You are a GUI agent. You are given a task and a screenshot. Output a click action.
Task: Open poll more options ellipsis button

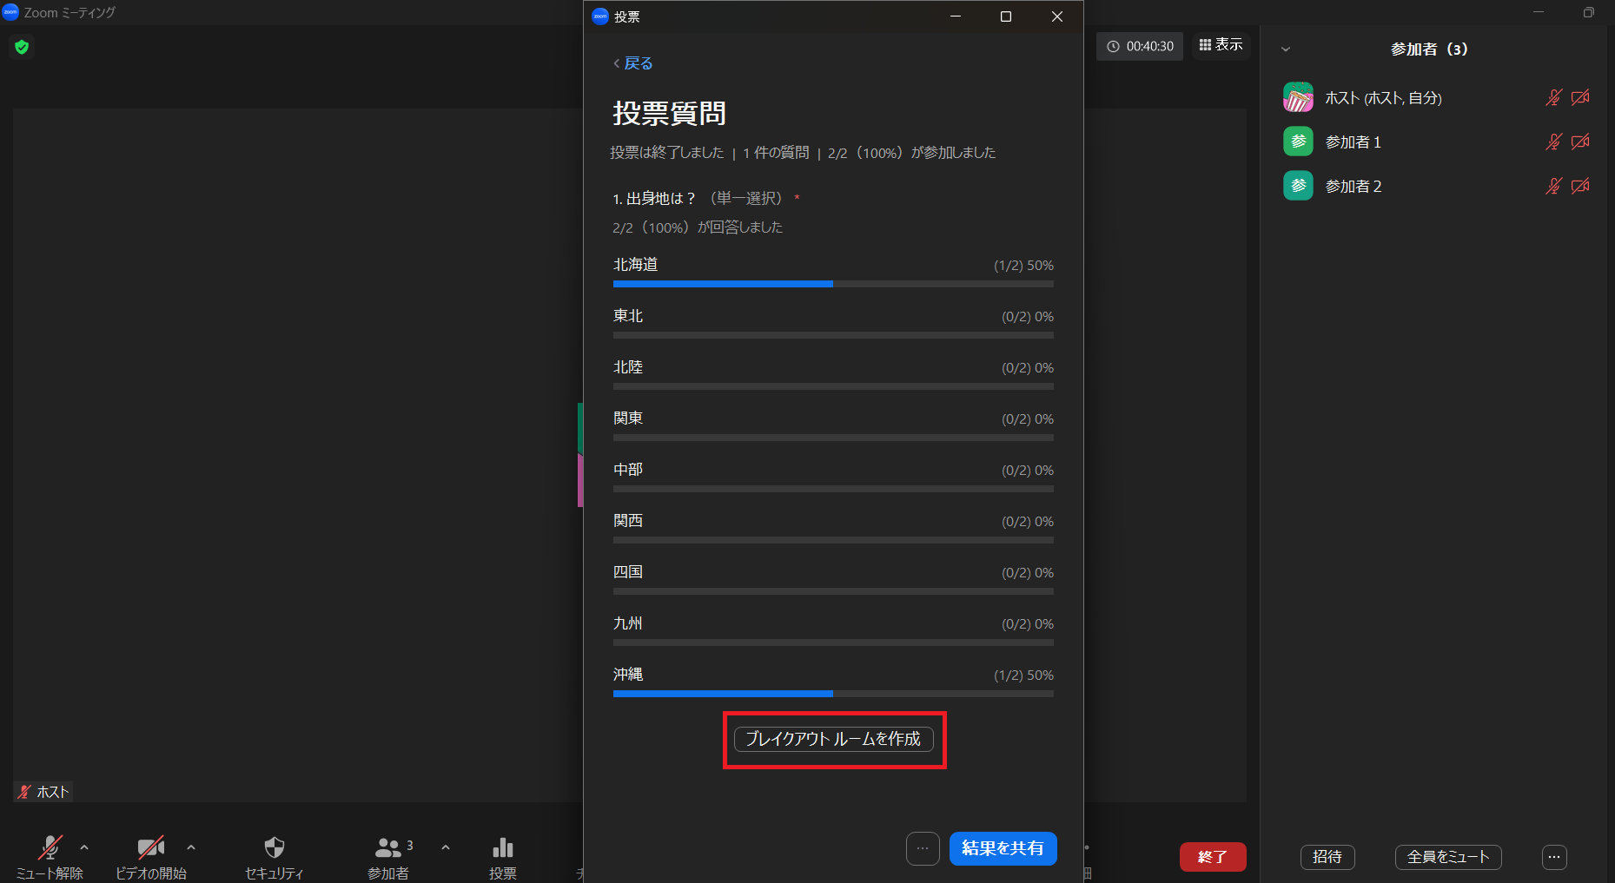[923, 848]
